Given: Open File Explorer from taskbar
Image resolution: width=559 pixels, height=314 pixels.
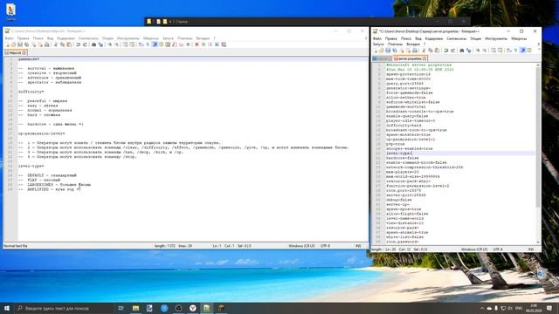Looking at the screenshot, I should tap(136, 308).
